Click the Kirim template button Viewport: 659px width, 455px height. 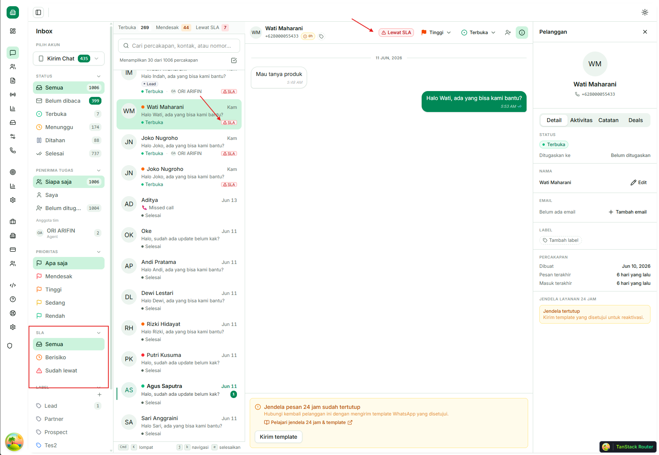(278, 437)
